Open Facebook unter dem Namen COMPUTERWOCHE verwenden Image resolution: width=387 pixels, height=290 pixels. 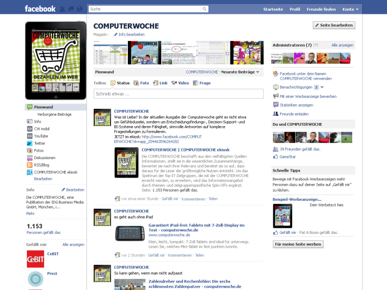[x=306, y=76]
